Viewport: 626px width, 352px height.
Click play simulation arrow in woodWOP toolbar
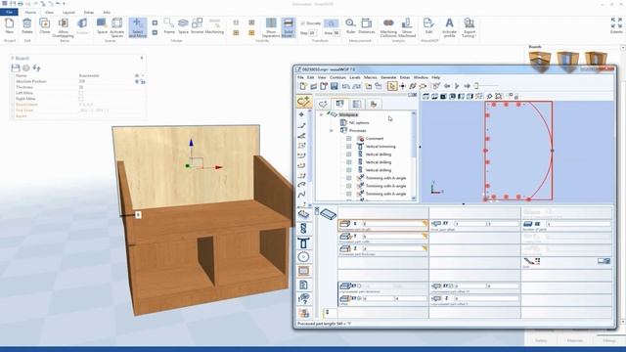[457, 86]
